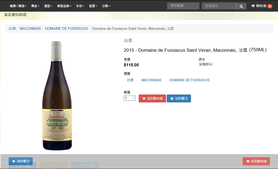The image size is (278, 169).
Task: Click the 白酒 breadcrumb link
Action: (12, 28)
